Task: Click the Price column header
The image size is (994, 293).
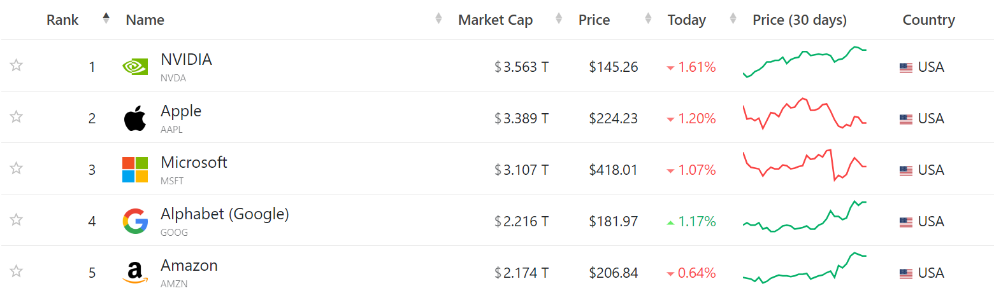Action: click(594, 20)
